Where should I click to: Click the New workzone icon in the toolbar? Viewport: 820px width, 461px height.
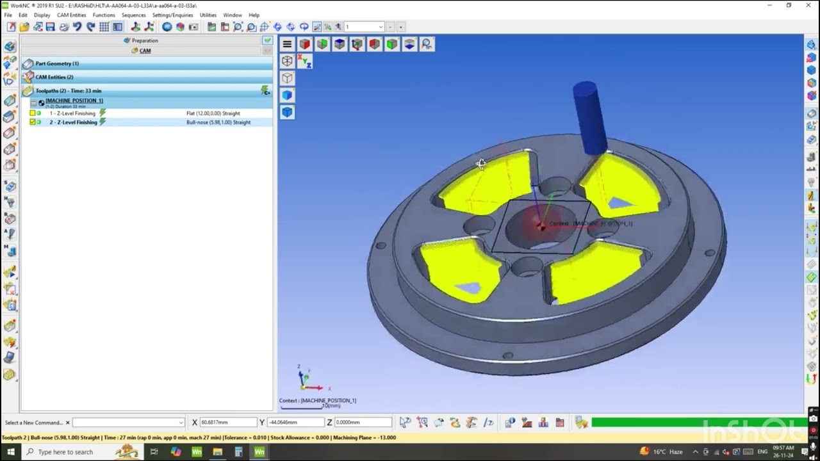[11, 27]
